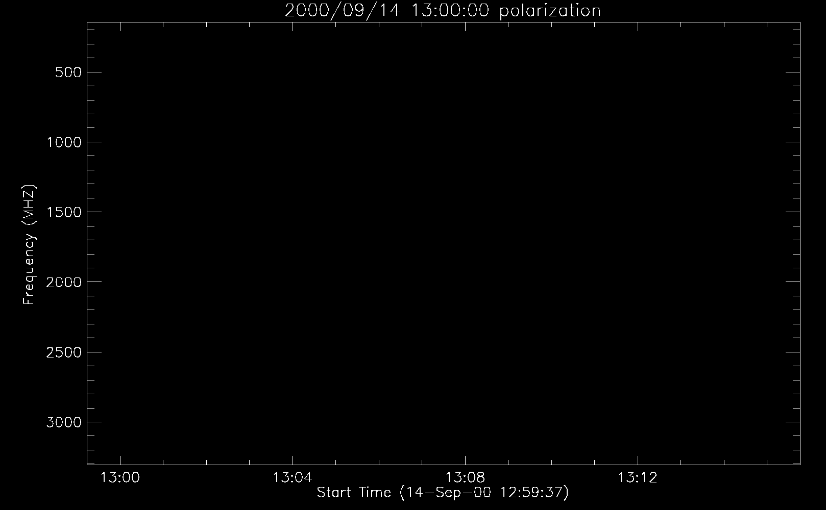Select the 1000 frequency tick label
Viewport: 826px width, 510px height.
click(64, 142)
